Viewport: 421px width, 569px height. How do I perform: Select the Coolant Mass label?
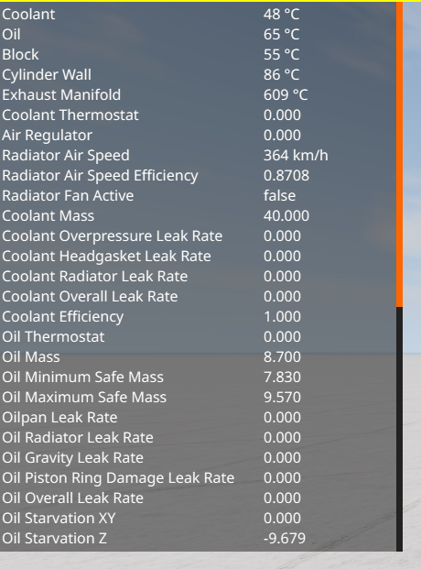pos(49,216)
